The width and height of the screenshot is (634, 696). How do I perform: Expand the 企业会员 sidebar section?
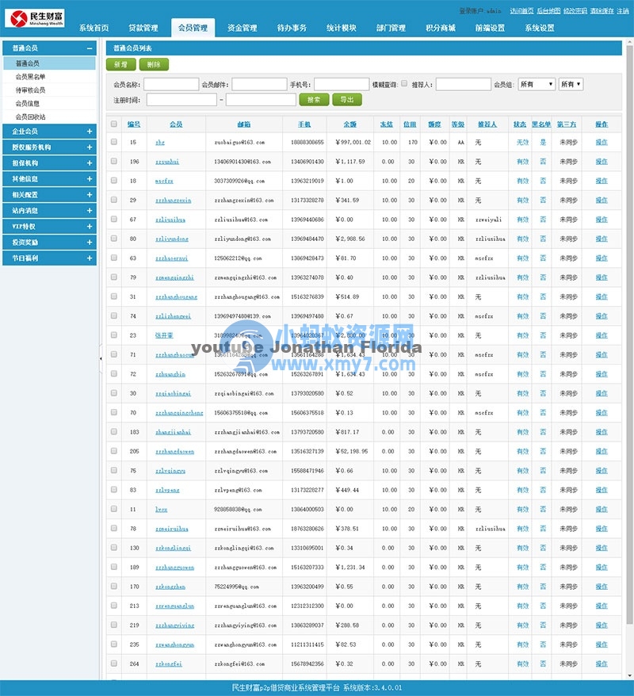coord(49,130)
